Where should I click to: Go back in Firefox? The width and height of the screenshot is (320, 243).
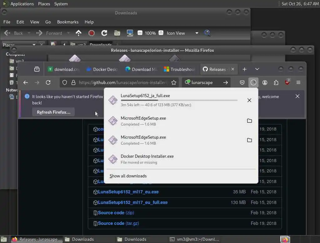click(x=26, y=82)
